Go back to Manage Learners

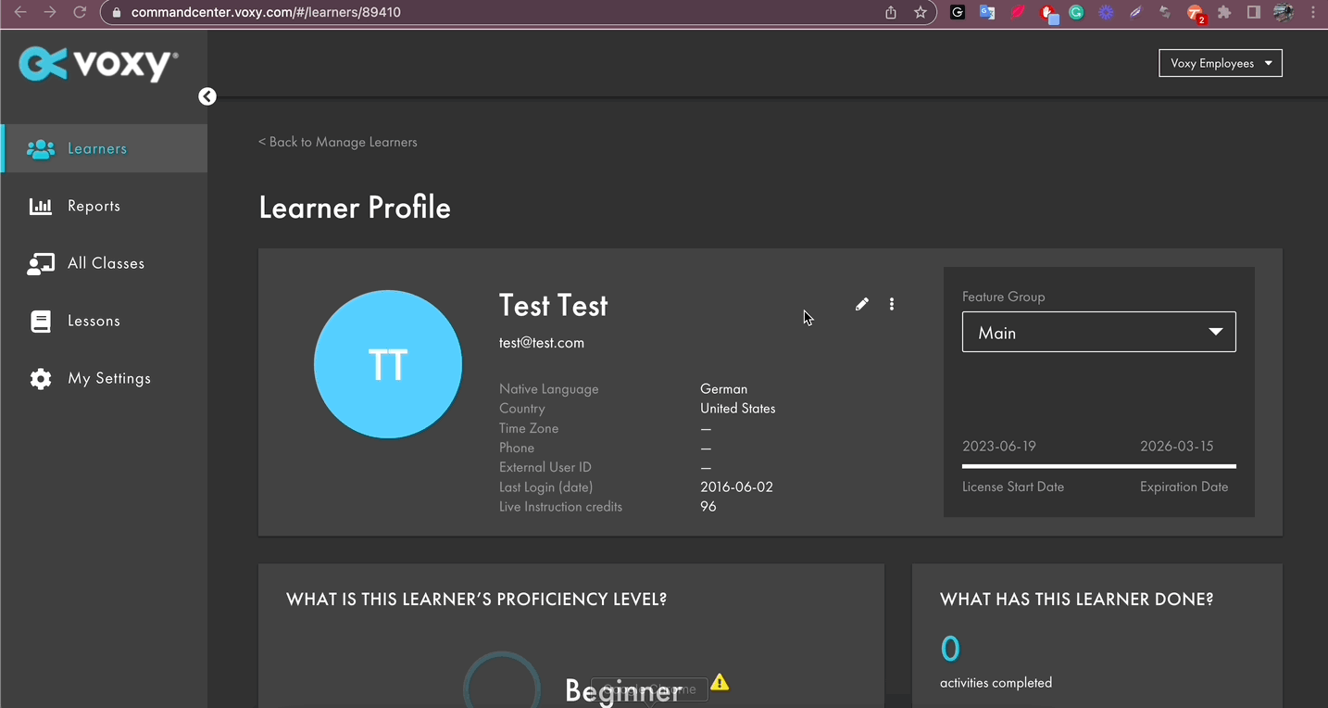[x=337, y=141]
